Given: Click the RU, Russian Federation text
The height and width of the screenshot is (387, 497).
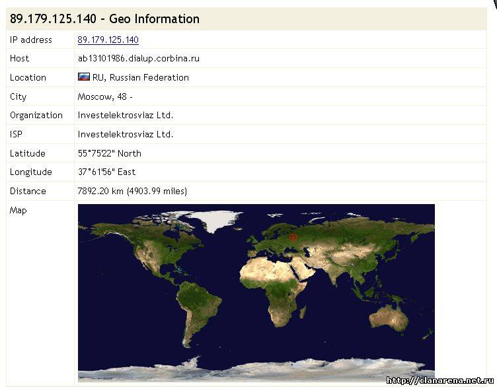Looking at the screenshot, I should click(x=140, y=77).
